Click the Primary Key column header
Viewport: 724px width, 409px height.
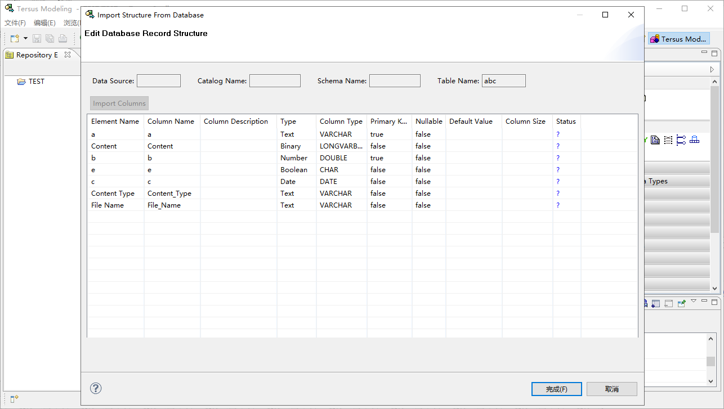(389, 122)
